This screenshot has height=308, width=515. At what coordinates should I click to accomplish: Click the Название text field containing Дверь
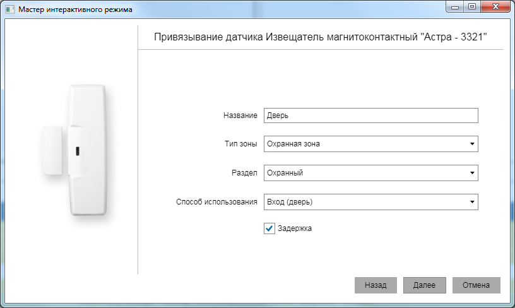[x=371, y=115]
